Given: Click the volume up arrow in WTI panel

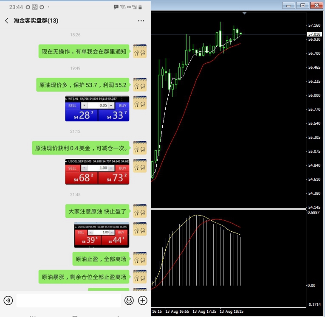Looking at the screenshot, I should point(111,105).
